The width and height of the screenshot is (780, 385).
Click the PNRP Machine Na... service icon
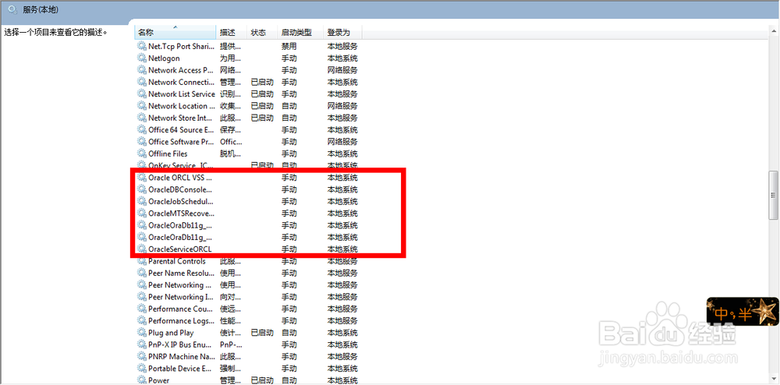(142, 356)
